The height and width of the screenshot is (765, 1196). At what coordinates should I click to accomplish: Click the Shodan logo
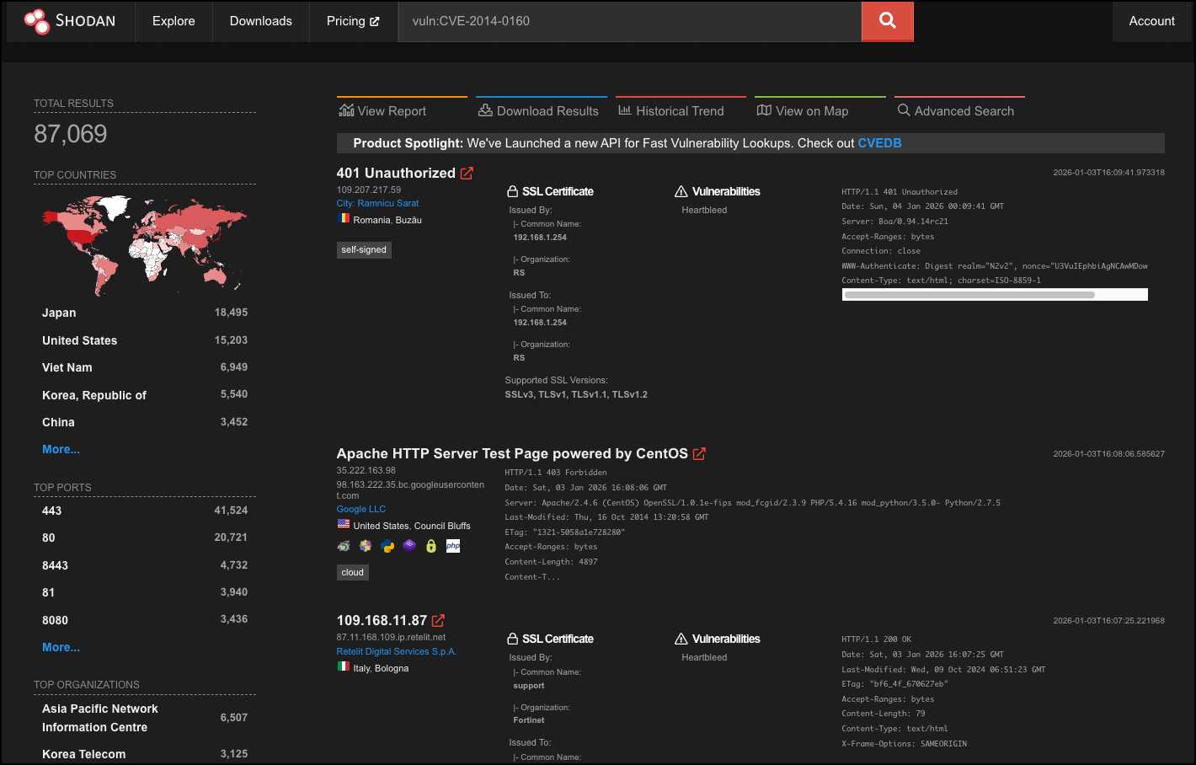[70, 21]
